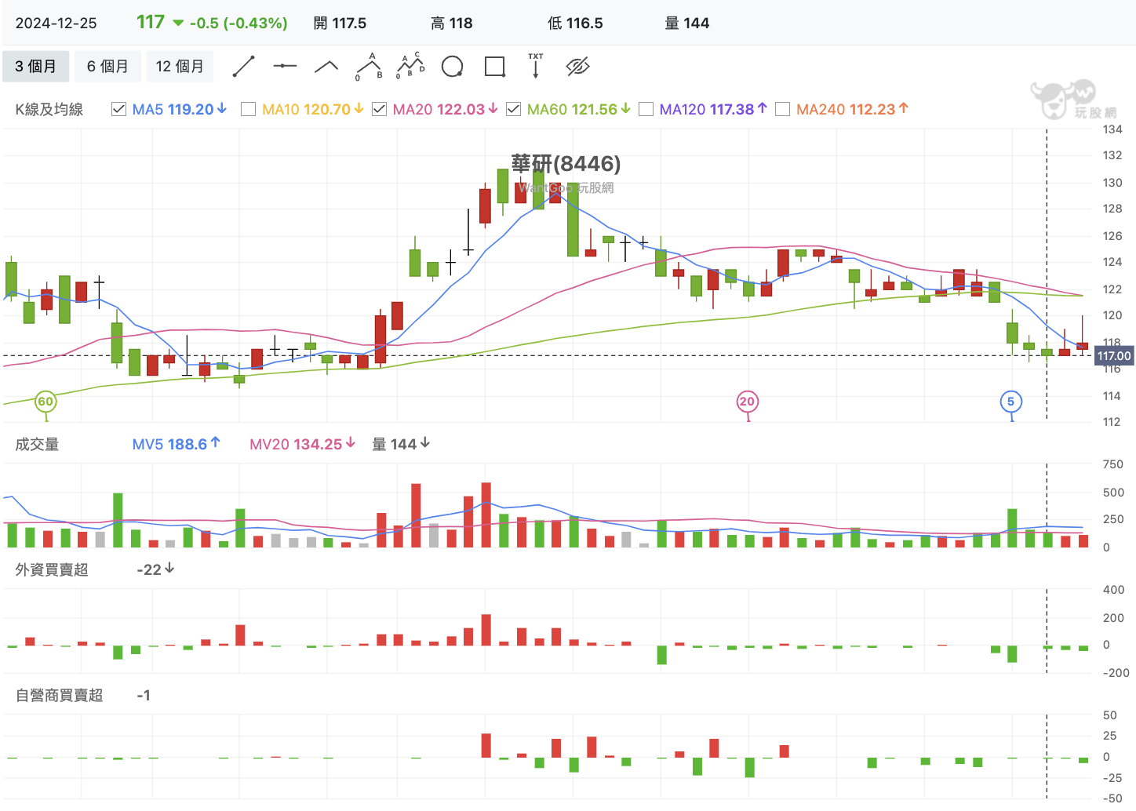Click the 117.00 price label on axis
1136x811 pixels.
1113,356
